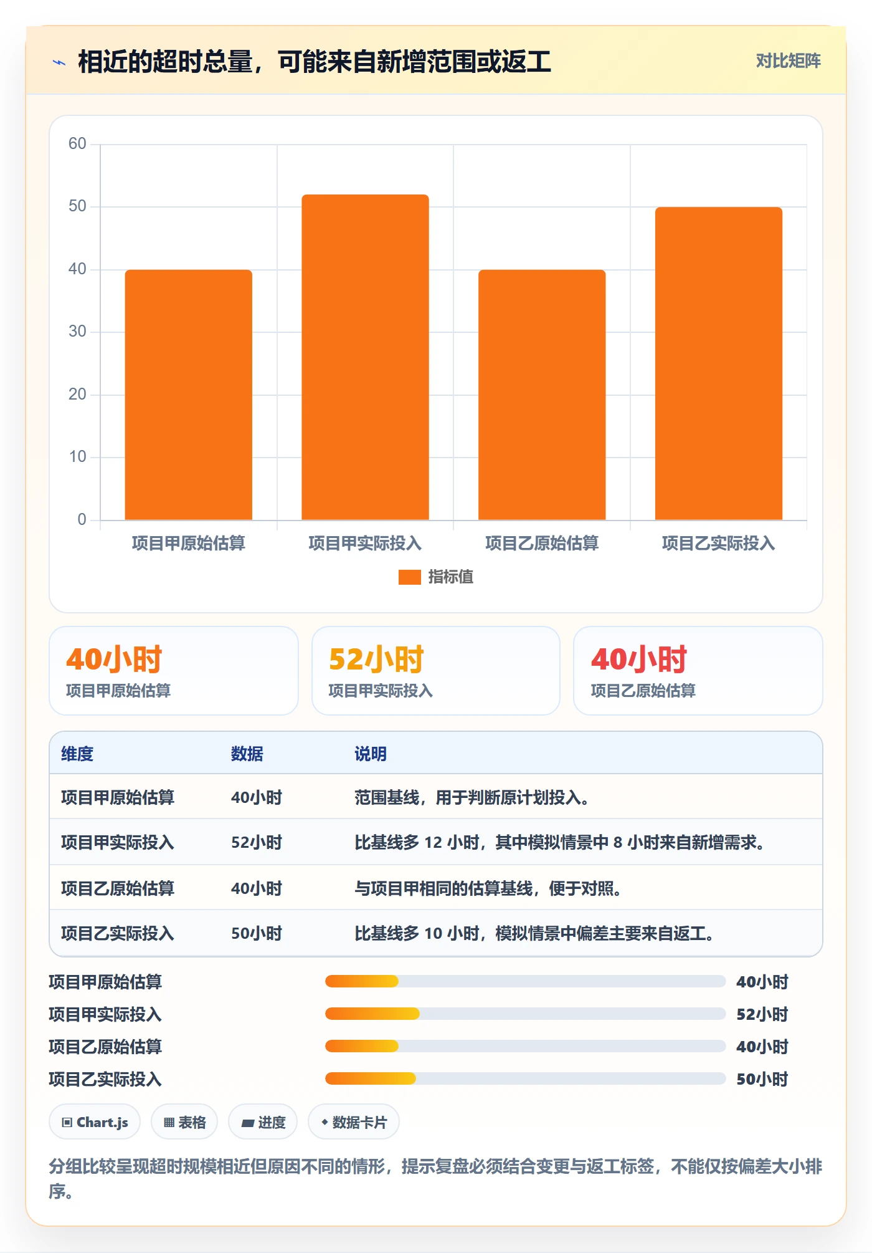Select the 项目乙实际投入 bar in chart
872x1253 pixels.
(719, 363)
